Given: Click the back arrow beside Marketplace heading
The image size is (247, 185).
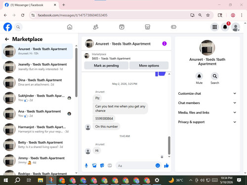Looking at the screenshot, I should coord(7,39).
